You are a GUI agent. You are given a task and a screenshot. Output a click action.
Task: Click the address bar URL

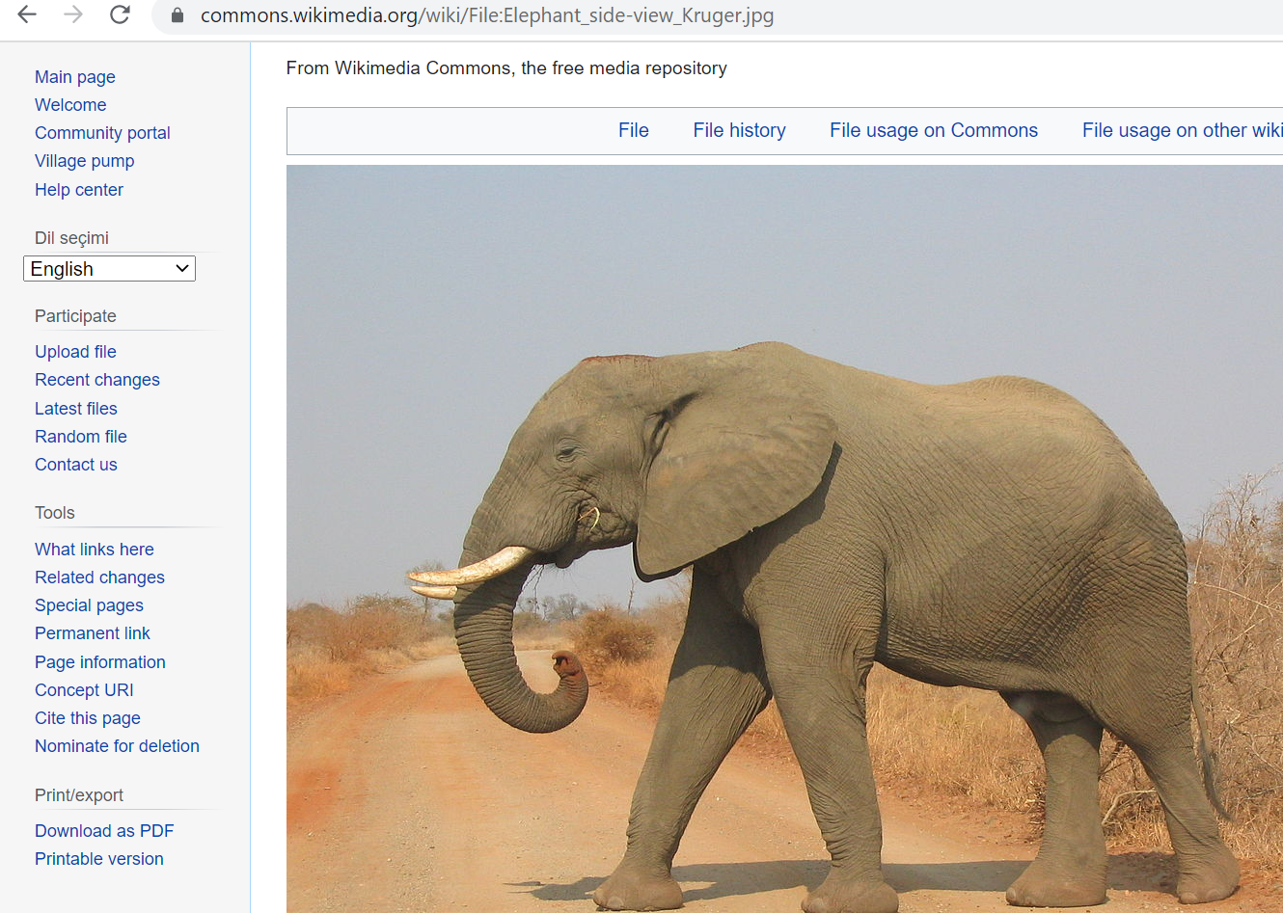point(487,15)
